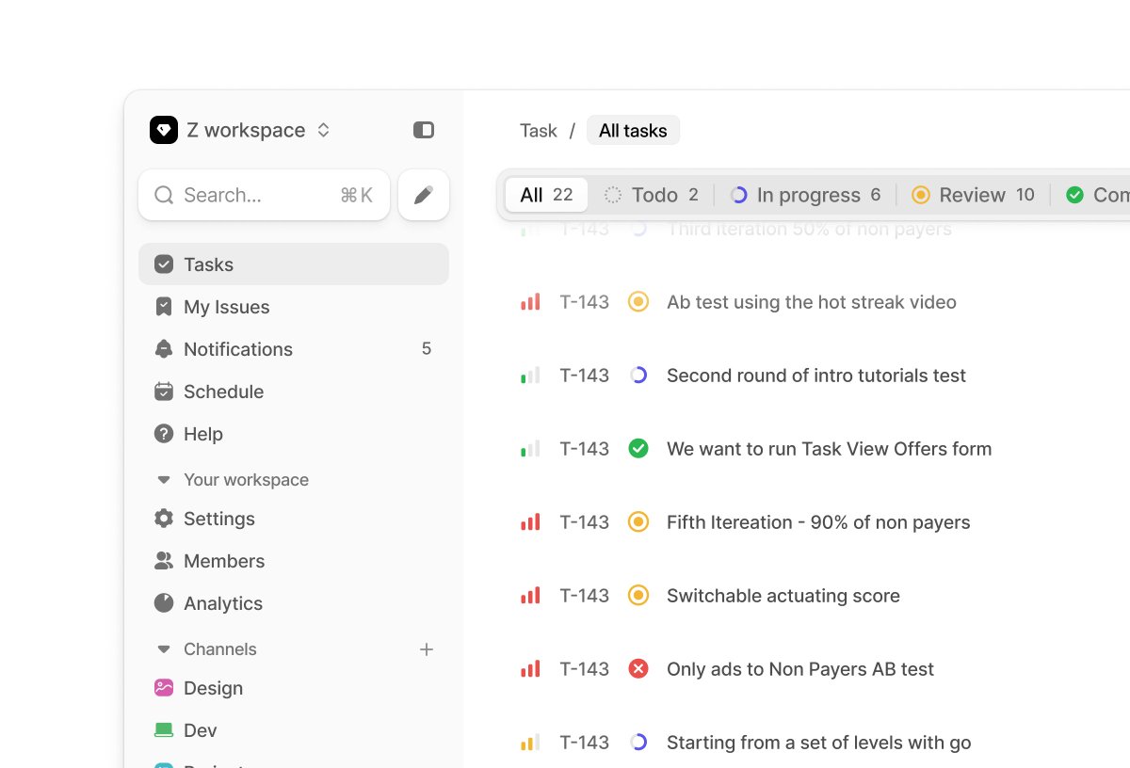1130x768 pixels.
Task: Click priority bars for Starting from task
Action: tap(530, 743)
